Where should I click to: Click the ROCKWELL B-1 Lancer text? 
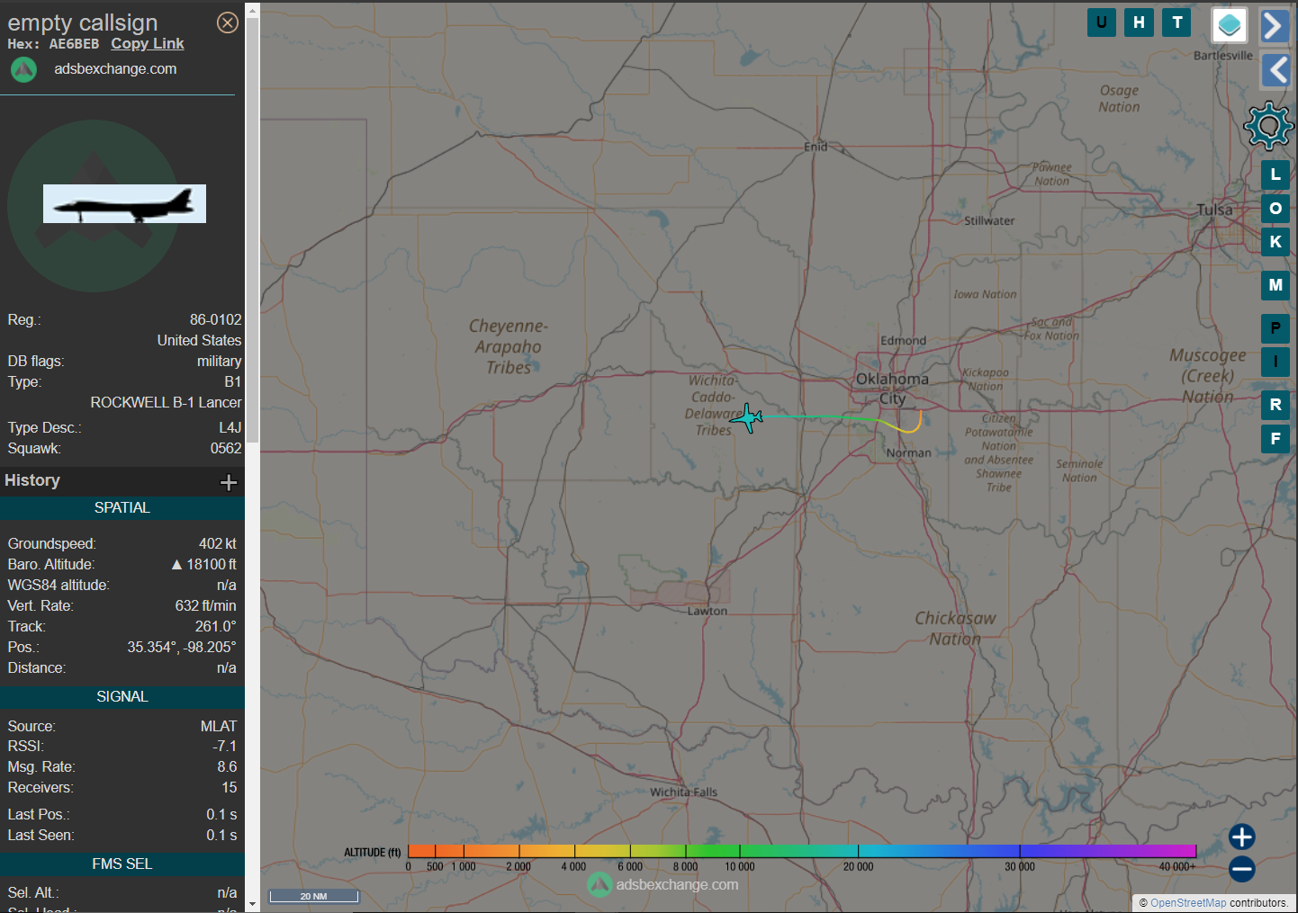(x=166, y=403)
